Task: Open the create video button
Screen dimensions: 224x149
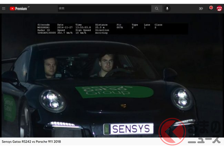Action: tap(201, 9)
